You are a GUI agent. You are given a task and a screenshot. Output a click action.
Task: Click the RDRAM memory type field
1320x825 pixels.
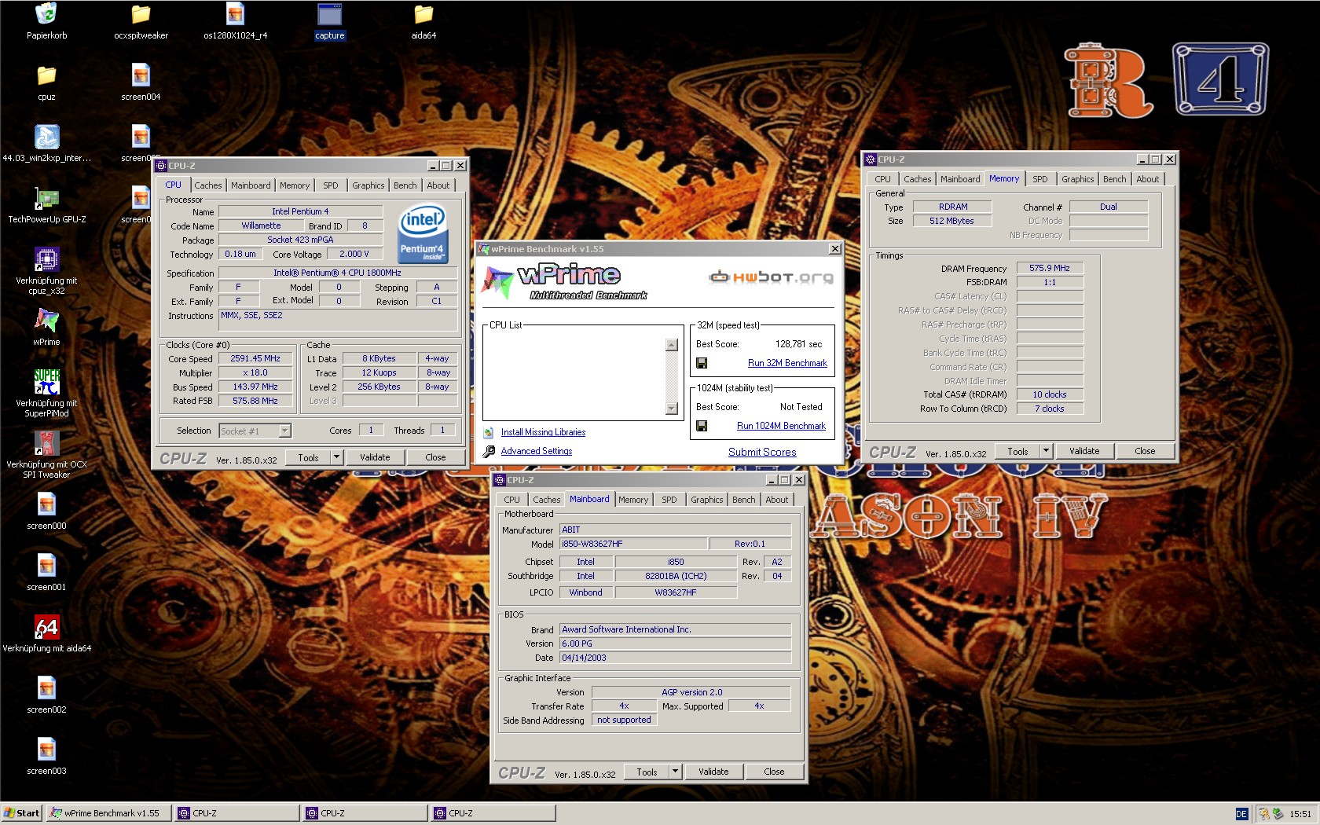click(x=952, y=207)
